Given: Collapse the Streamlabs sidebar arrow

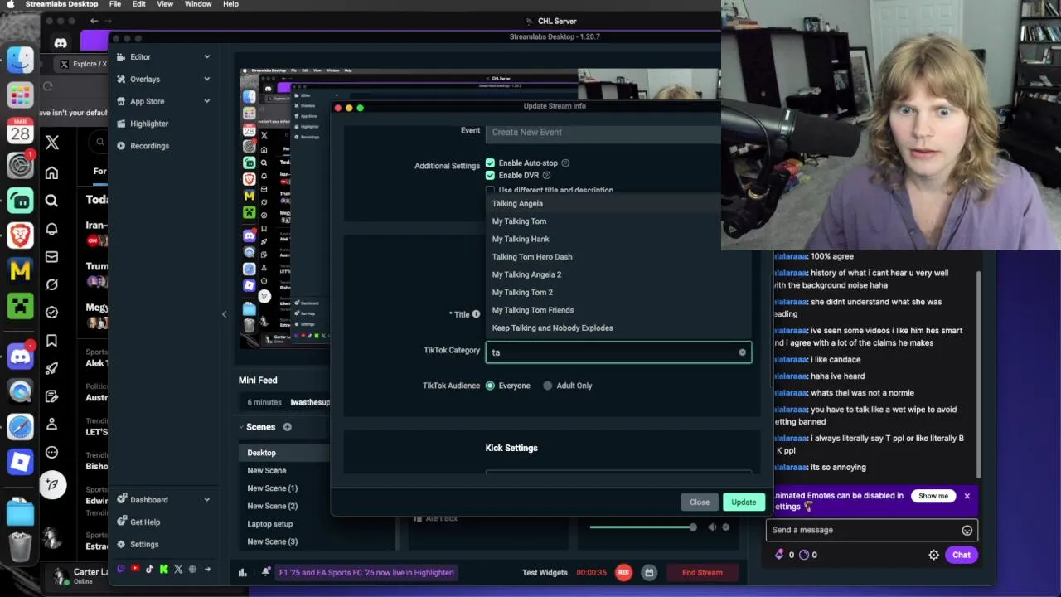Looking at the screenshot, I should 224,314.
